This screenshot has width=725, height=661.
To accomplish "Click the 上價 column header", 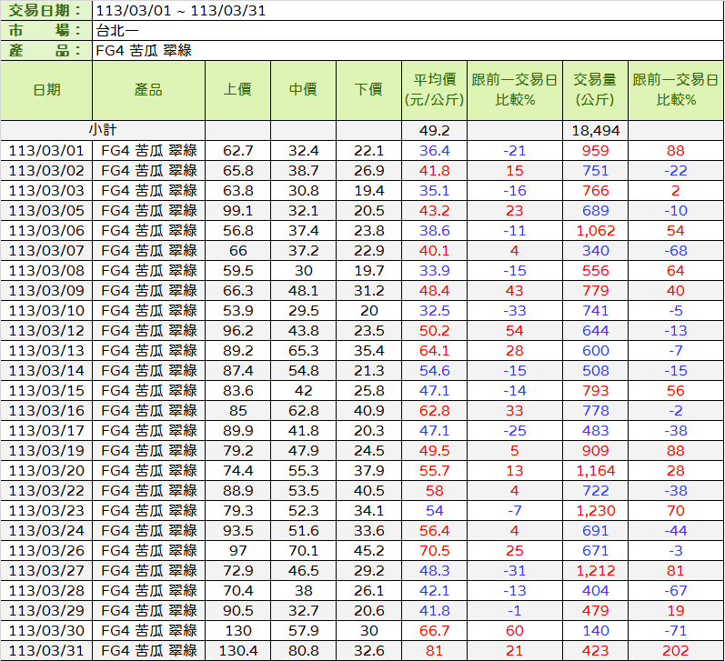I will (x=237, y=90).
